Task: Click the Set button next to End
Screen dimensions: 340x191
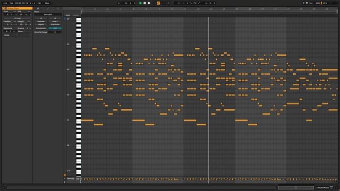Action: (29, 12)
